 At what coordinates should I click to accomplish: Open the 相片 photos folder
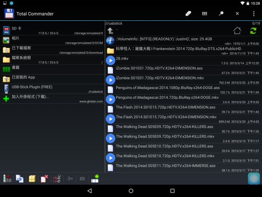coord(53,40)
